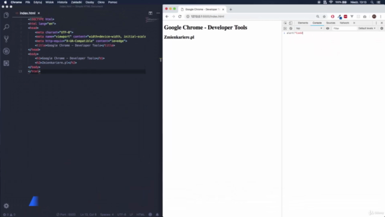Open the Explorer icon in VS Code sidebar

[7, 15]
